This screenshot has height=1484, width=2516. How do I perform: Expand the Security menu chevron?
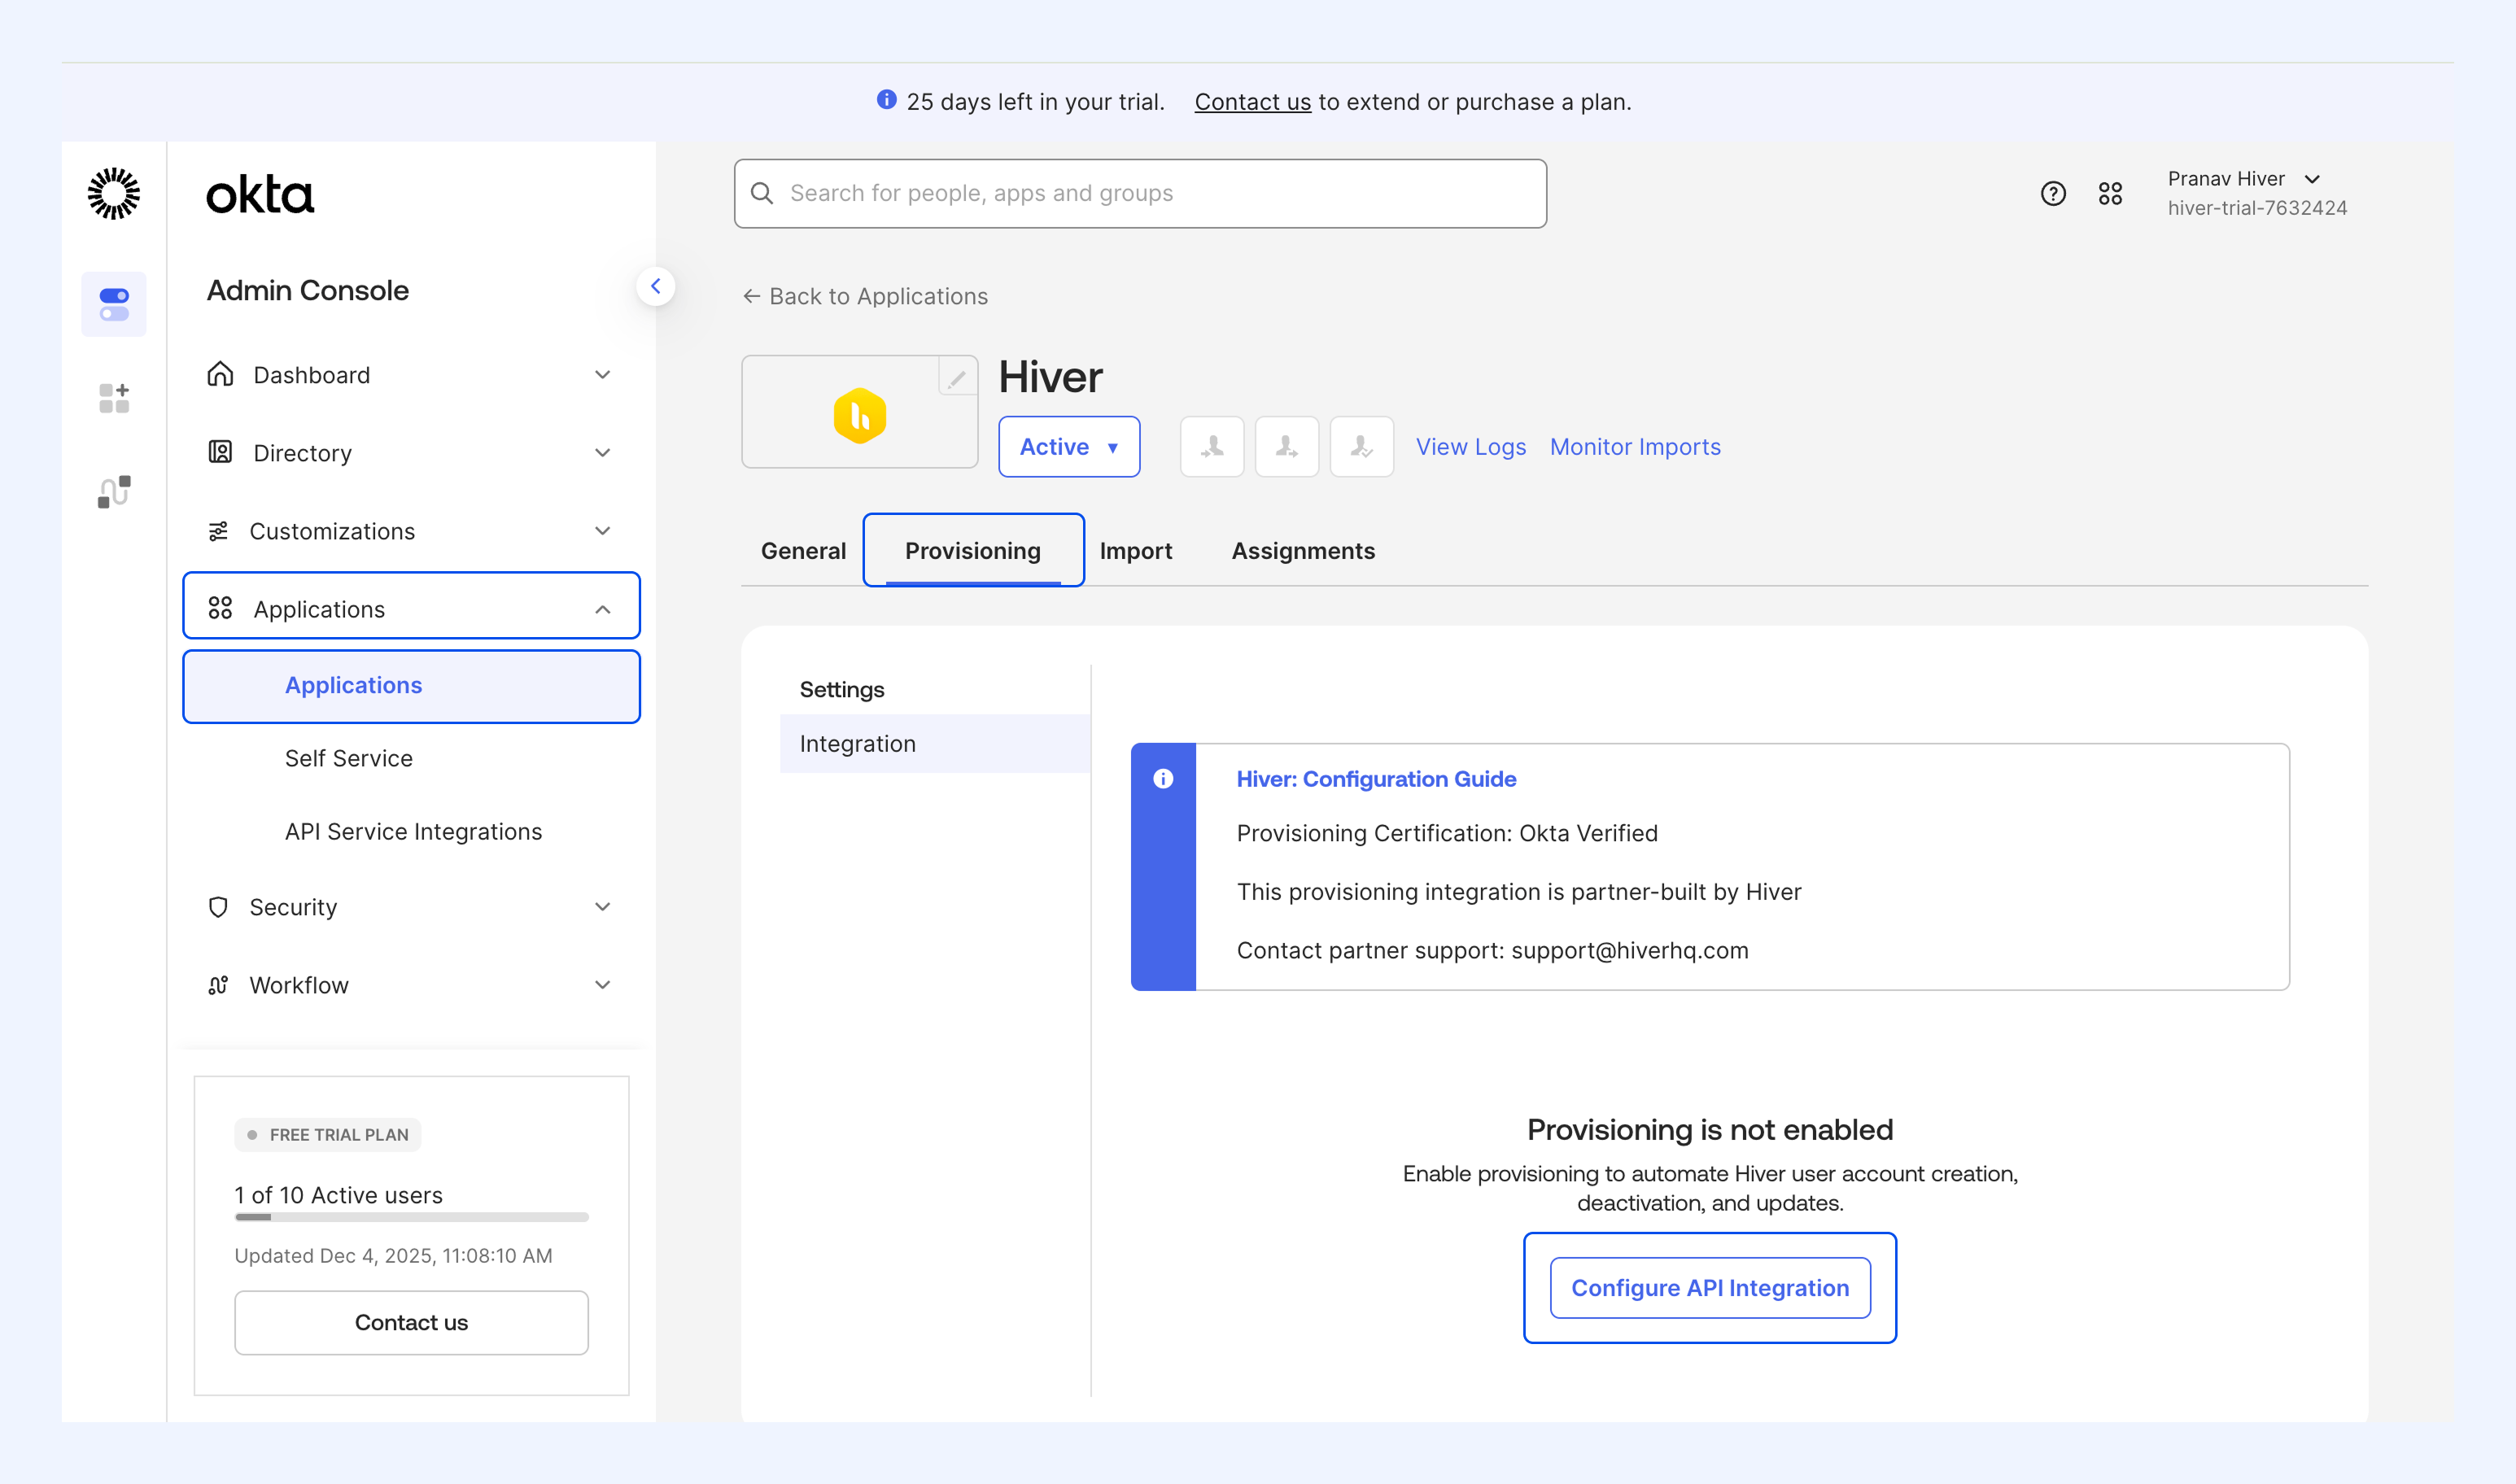coord(603,906)
